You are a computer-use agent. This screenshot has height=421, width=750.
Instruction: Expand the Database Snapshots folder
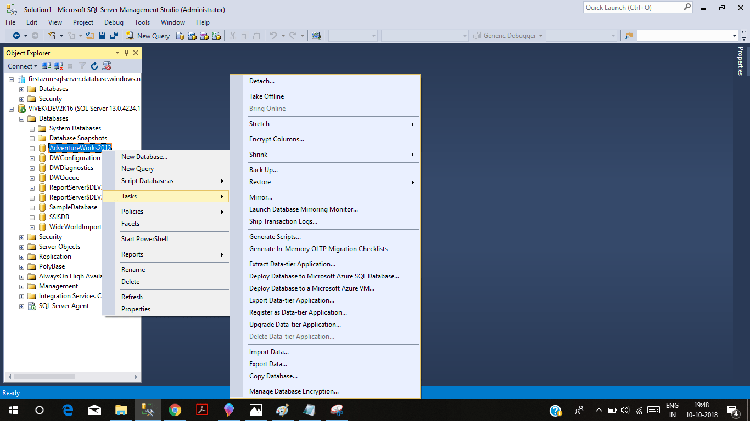click(32, 138)
